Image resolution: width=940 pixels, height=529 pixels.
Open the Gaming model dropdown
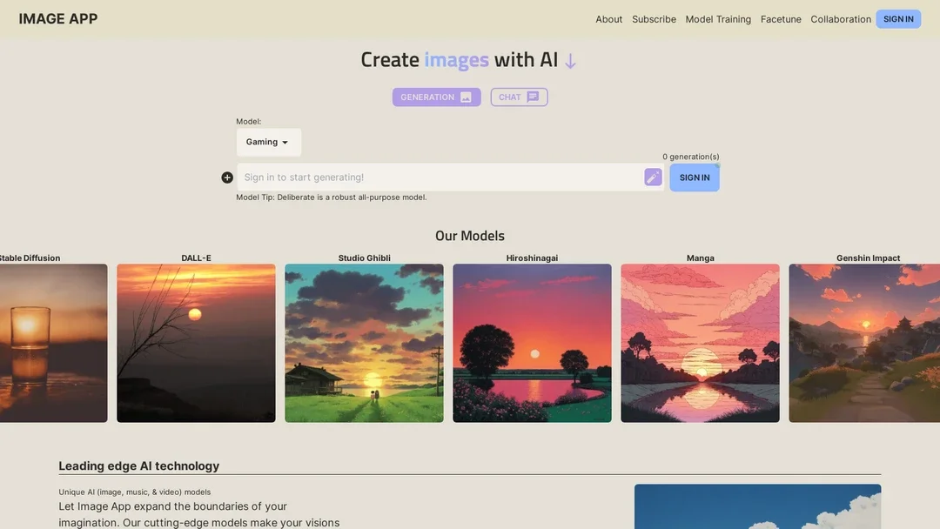tap(268, 143)
